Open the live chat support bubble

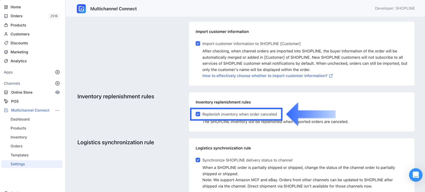415,175
